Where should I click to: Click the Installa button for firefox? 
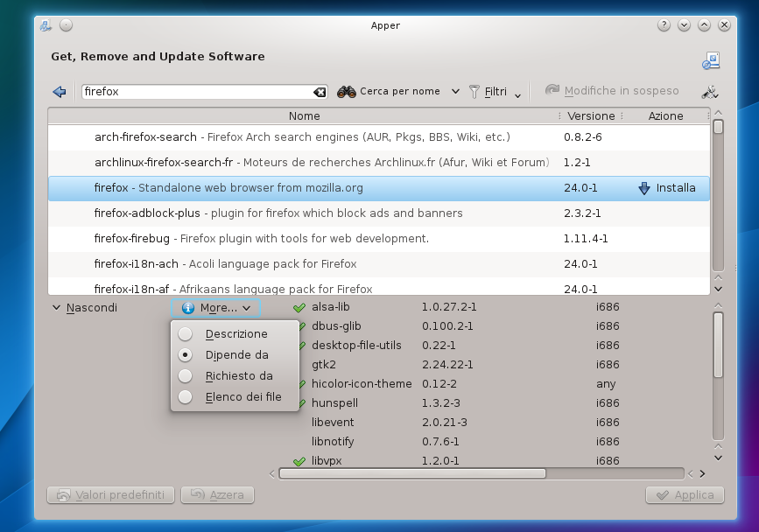click(x=667, y=188)
